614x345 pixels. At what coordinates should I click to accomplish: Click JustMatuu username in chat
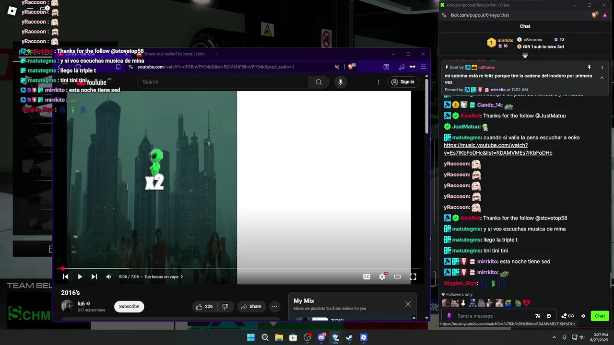[x=466, y=127]
